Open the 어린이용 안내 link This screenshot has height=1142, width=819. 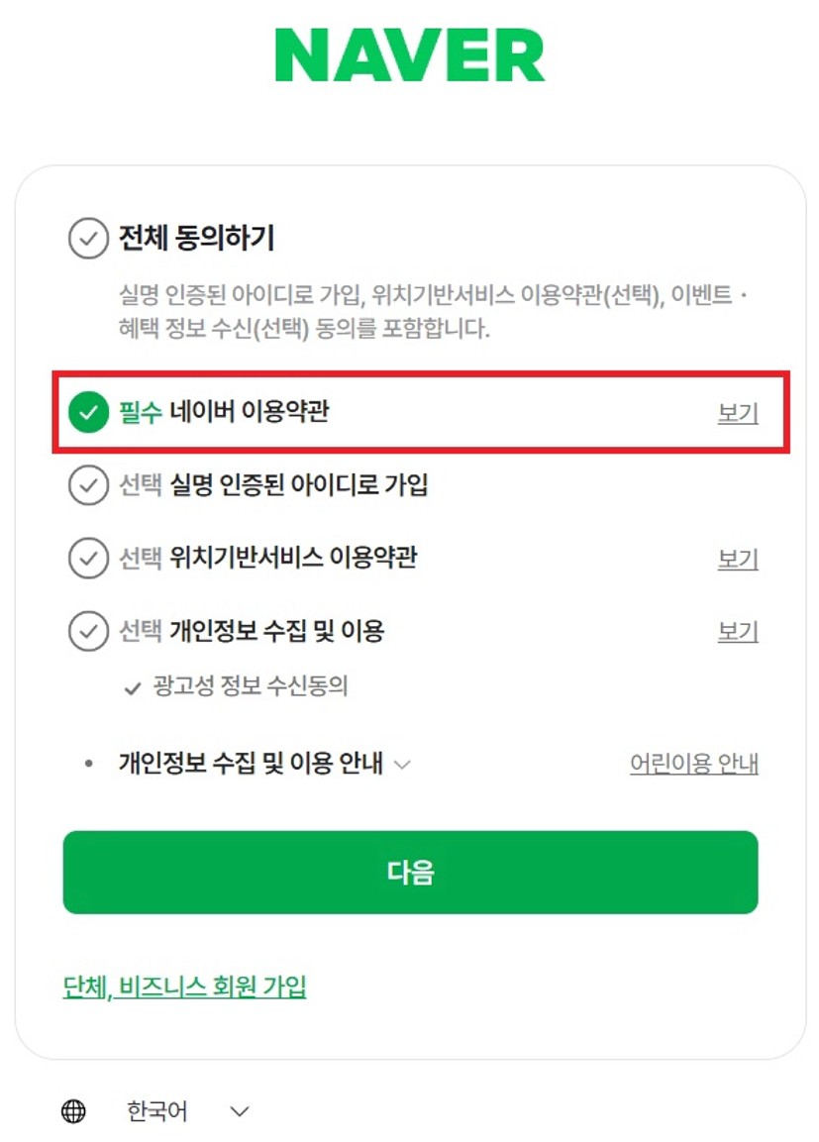(694, 764)
